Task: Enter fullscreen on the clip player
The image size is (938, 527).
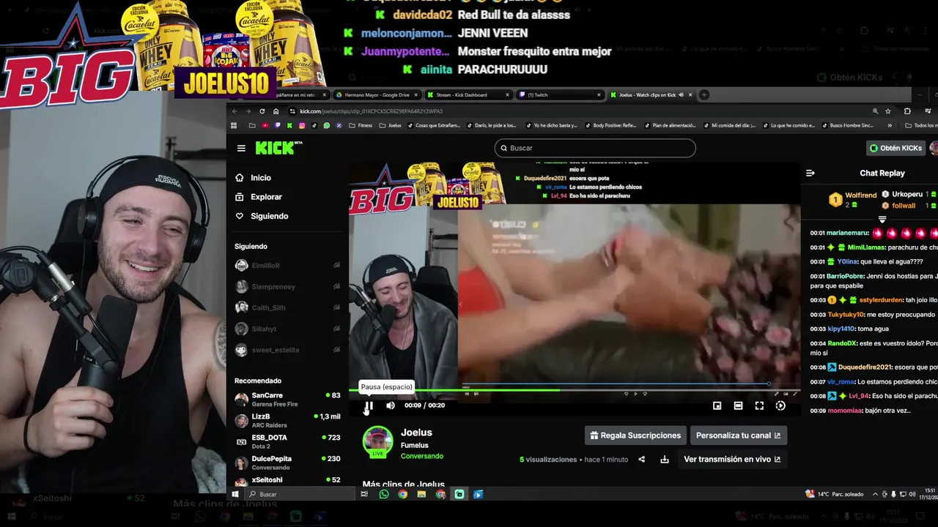Action: (x=759, y=405)
